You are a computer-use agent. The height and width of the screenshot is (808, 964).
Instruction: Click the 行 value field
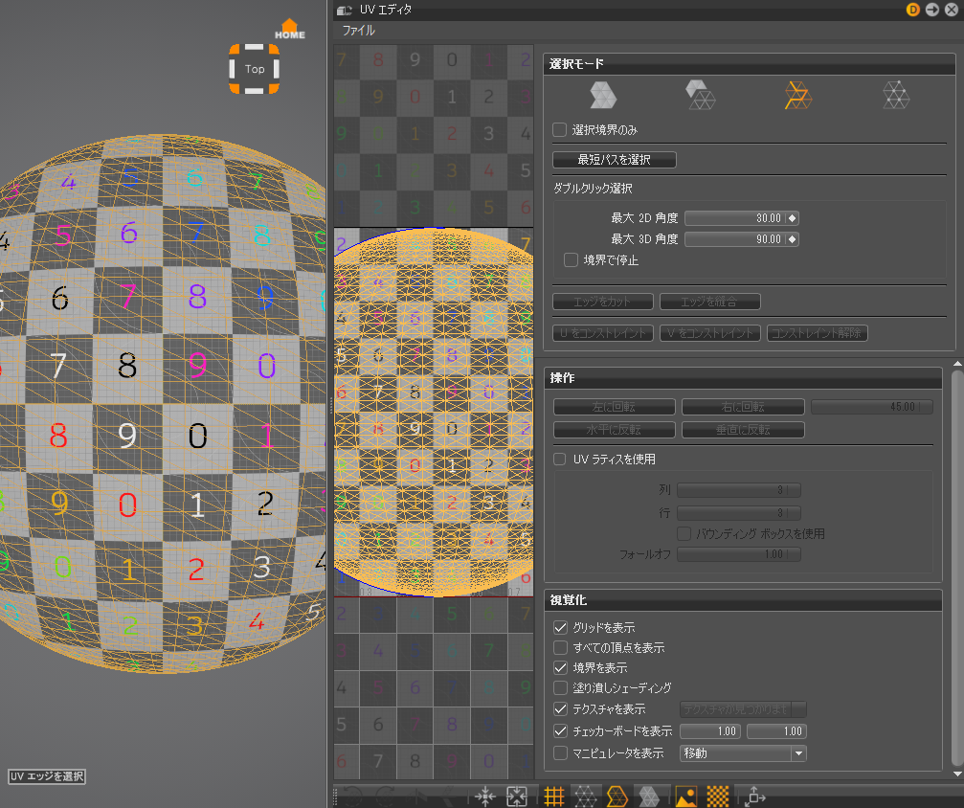click(738, 513)
